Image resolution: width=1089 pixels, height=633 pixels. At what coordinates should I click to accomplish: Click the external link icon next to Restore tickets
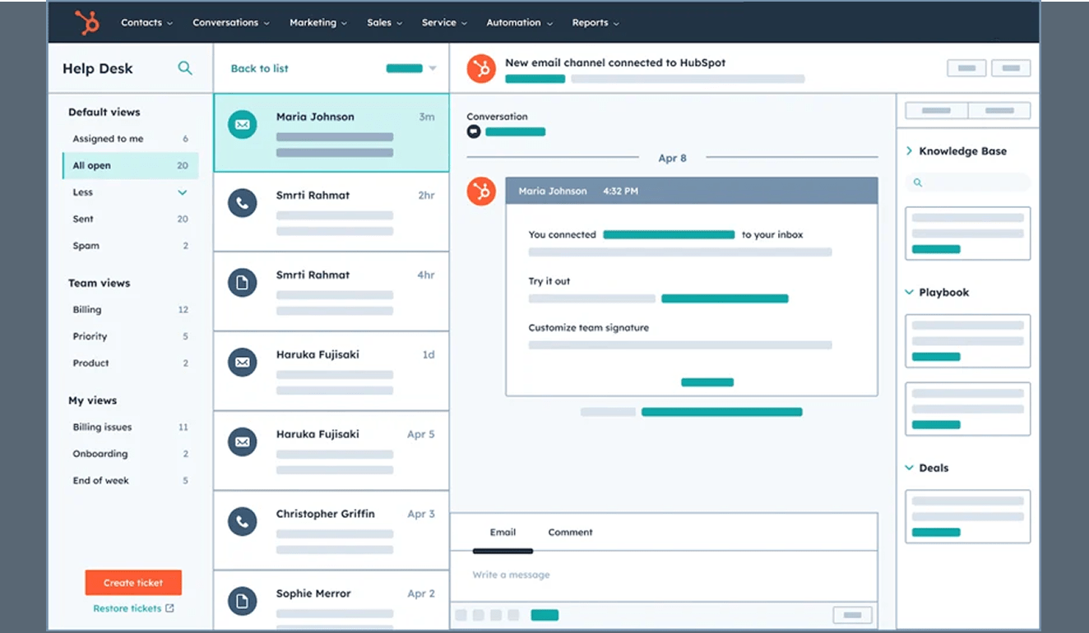point(169,608)
